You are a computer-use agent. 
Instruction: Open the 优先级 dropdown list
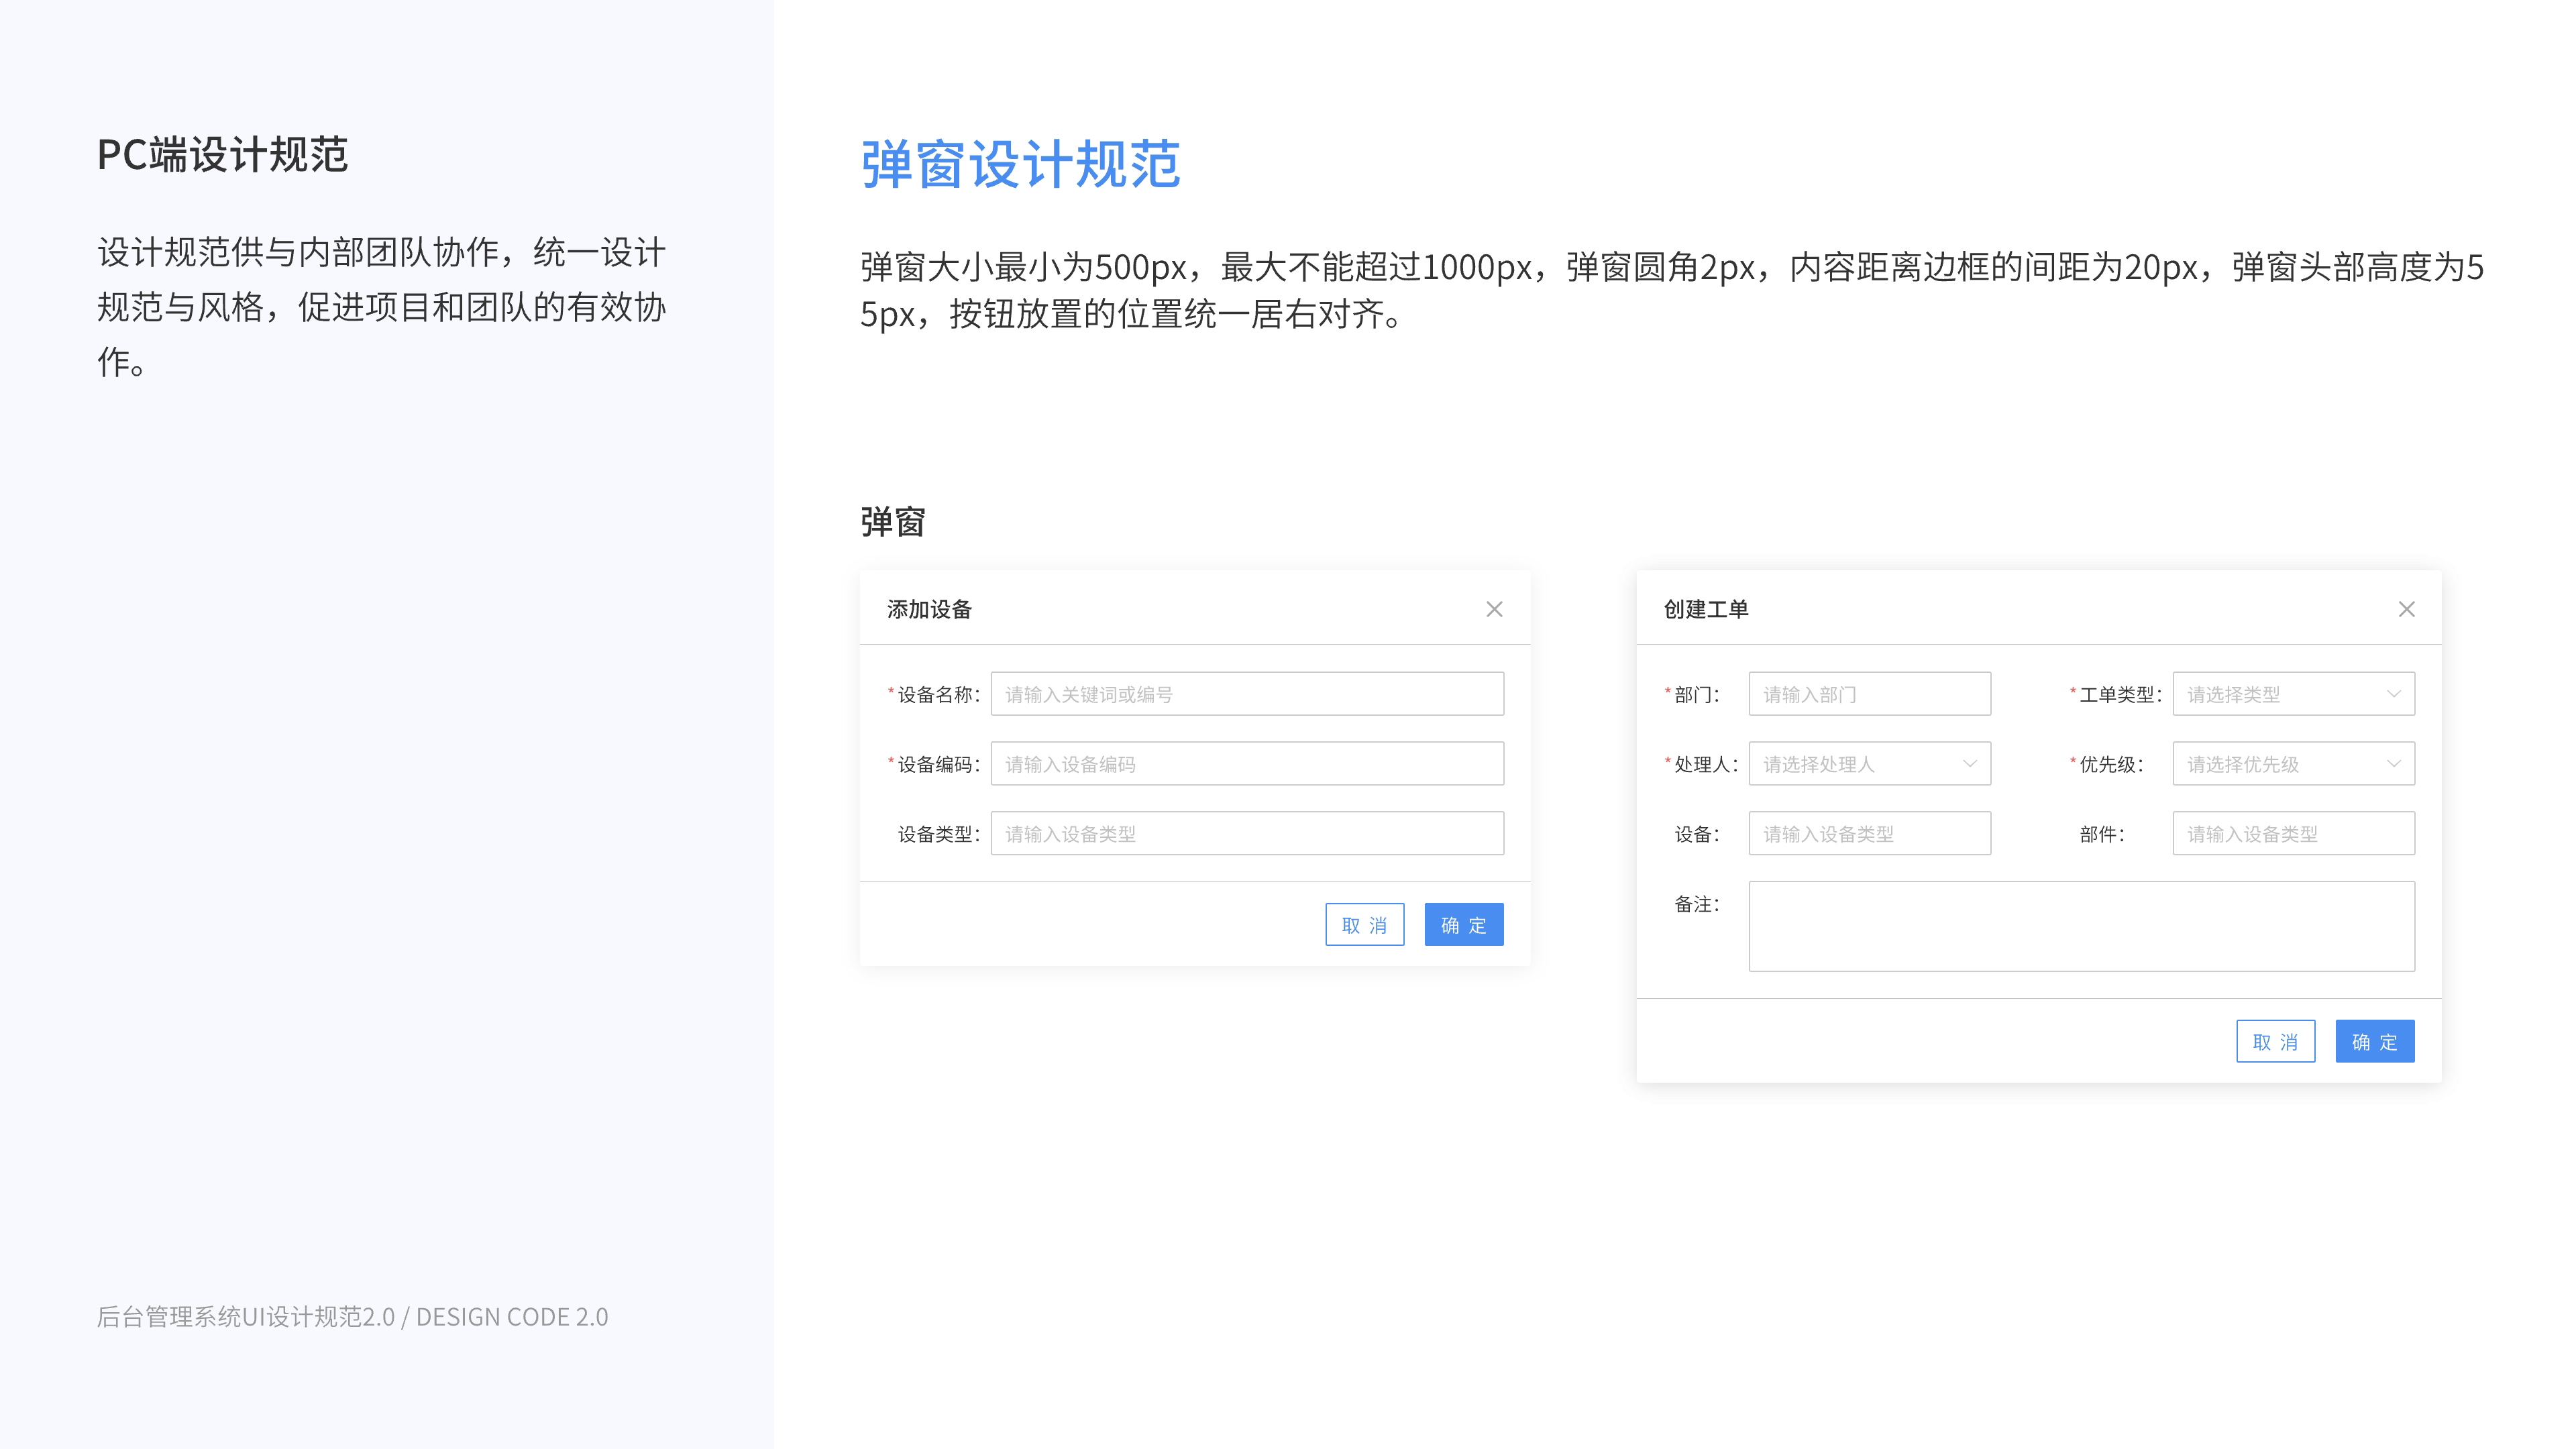[x=2293, y=764]
